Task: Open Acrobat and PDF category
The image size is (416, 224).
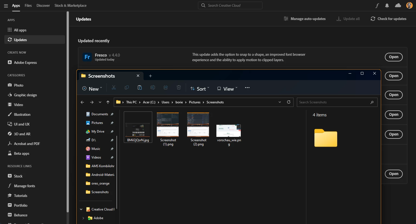Action: click(x=35, y=144)
